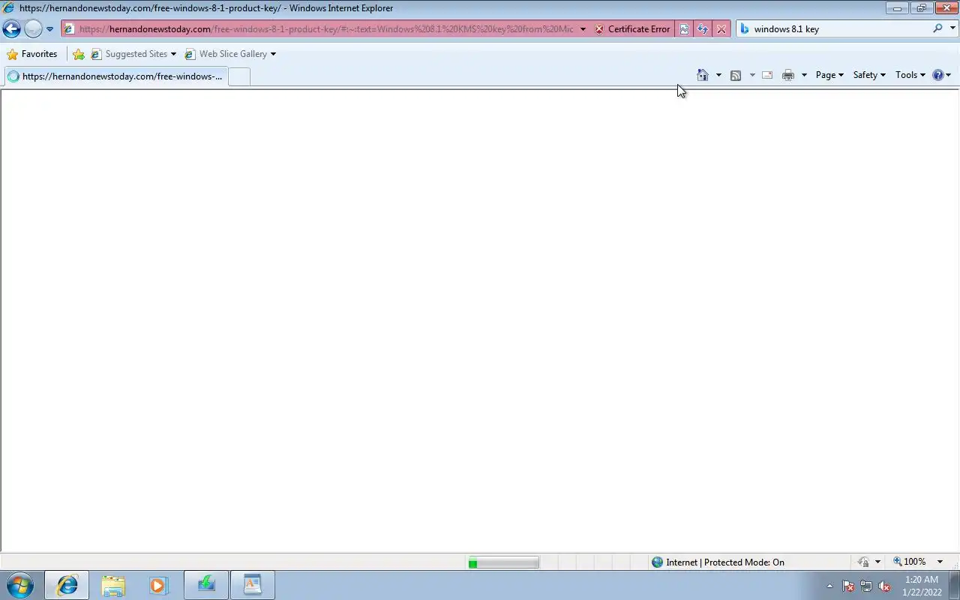Screen dimensions: 960x600
Task: Expand the zoom level dropdown arrow
Action: coord(940,562)
